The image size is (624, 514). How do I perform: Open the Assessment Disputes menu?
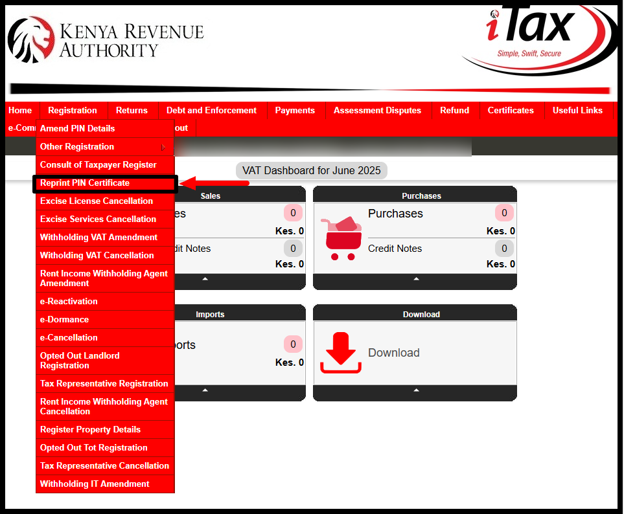coord(377,110)
